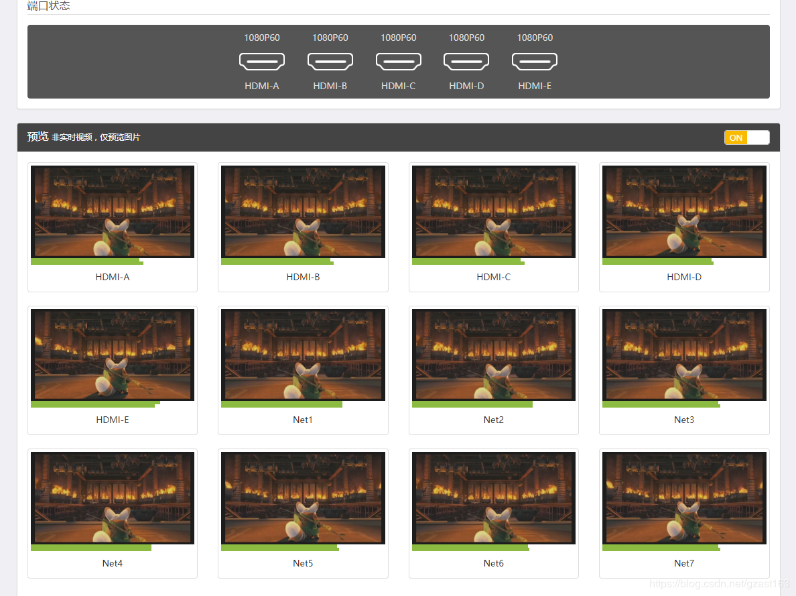
Task: Open the HDMI-D preview thumbnail
Action: pos(684,211)
